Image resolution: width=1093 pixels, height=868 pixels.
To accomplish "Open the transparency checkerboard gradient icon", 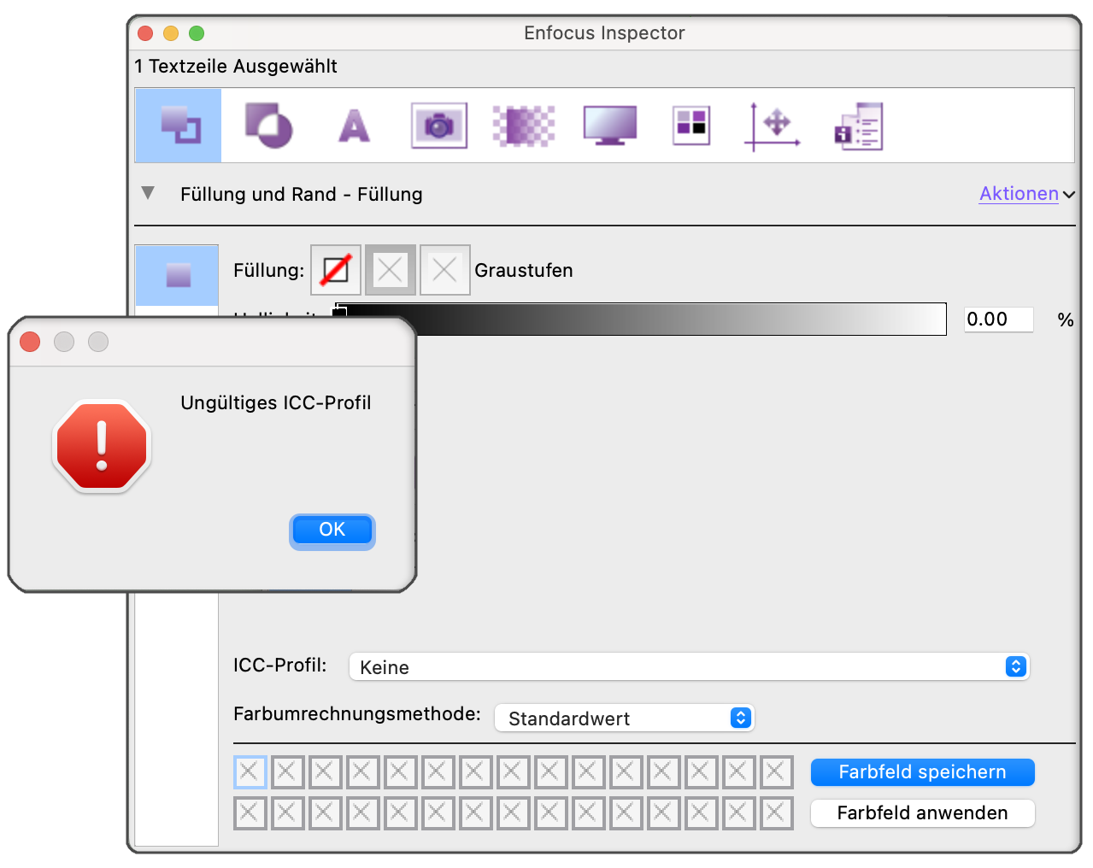I will 523,126.
